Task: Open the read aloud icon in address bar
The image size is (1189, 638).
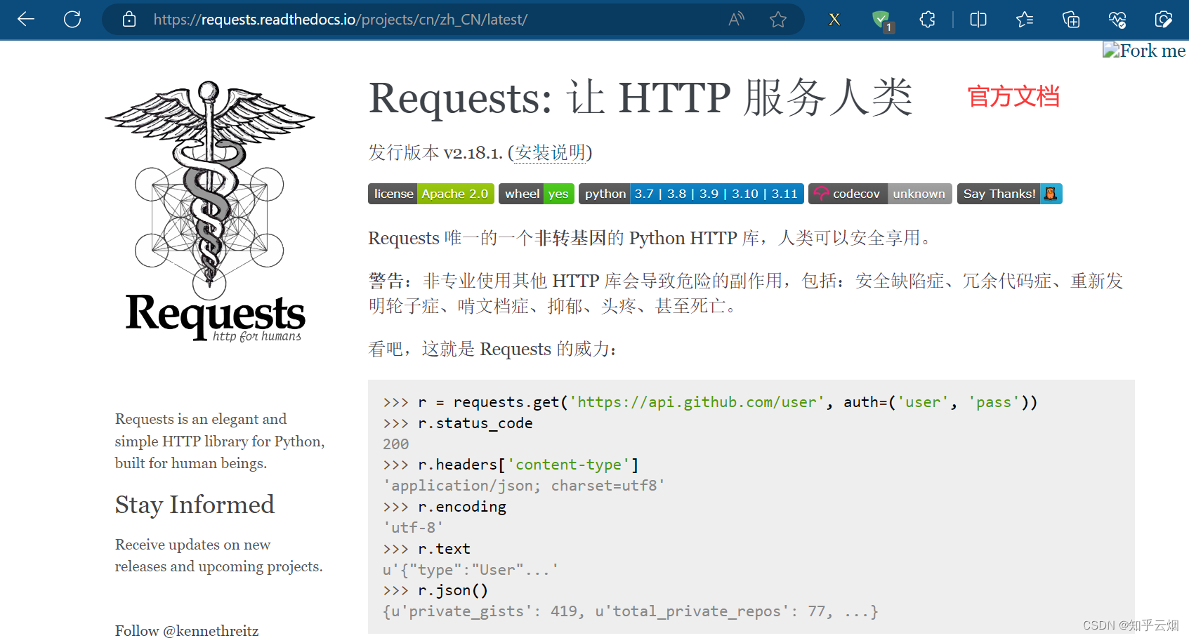Action: 736,19
